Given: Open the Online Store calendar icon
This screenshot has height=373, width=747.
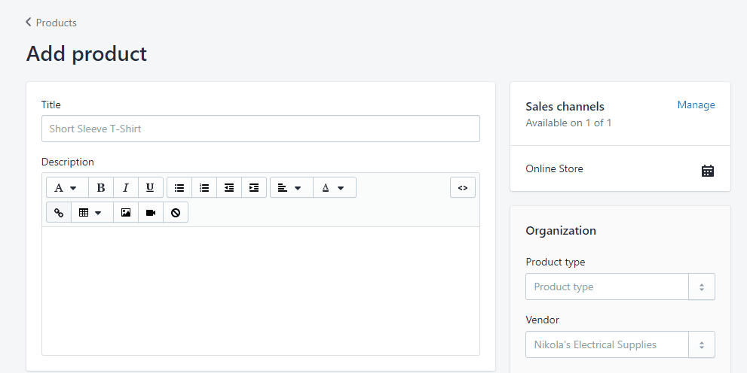Looking at the screenshot, I should pyautogui.click(x=708, y=171).
